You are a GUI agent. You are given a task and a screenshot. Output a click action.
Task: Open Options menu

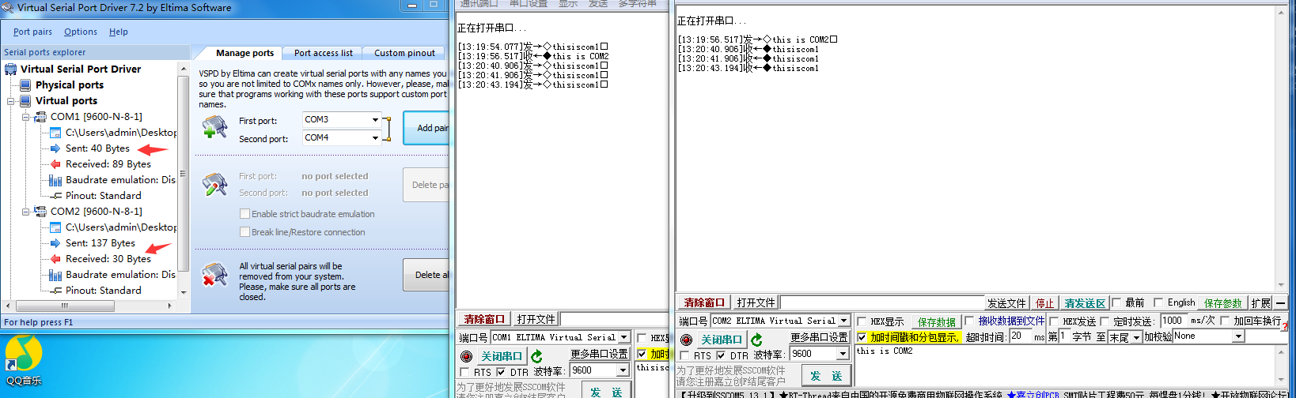coord(81,32)
